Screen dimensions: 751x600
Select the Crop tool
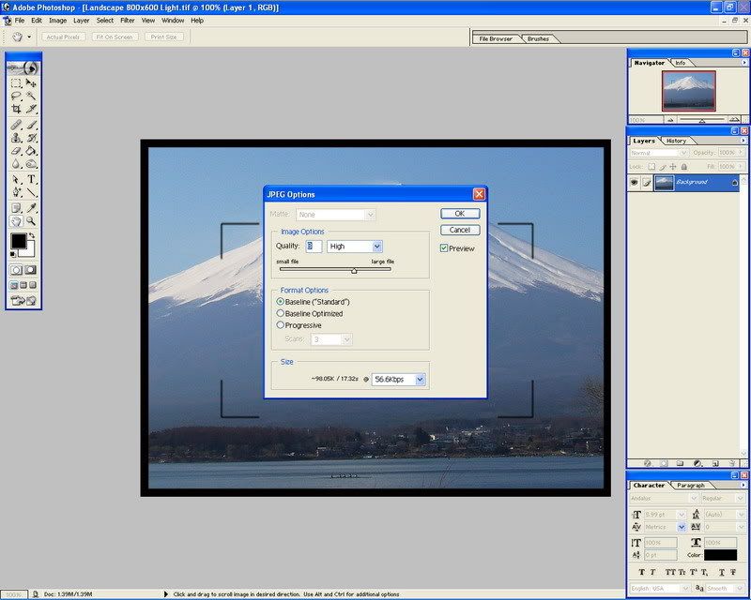(x=16, y=109)
